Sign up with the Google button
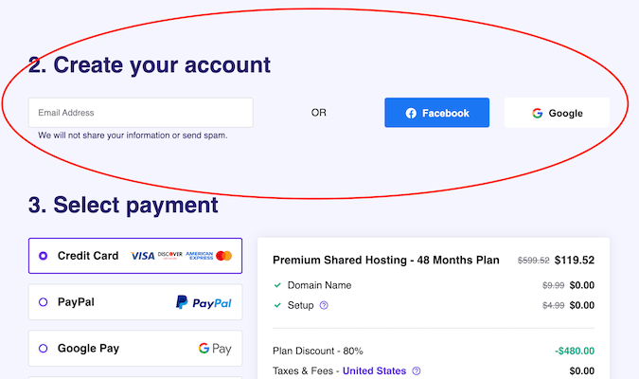 point(557,113)
